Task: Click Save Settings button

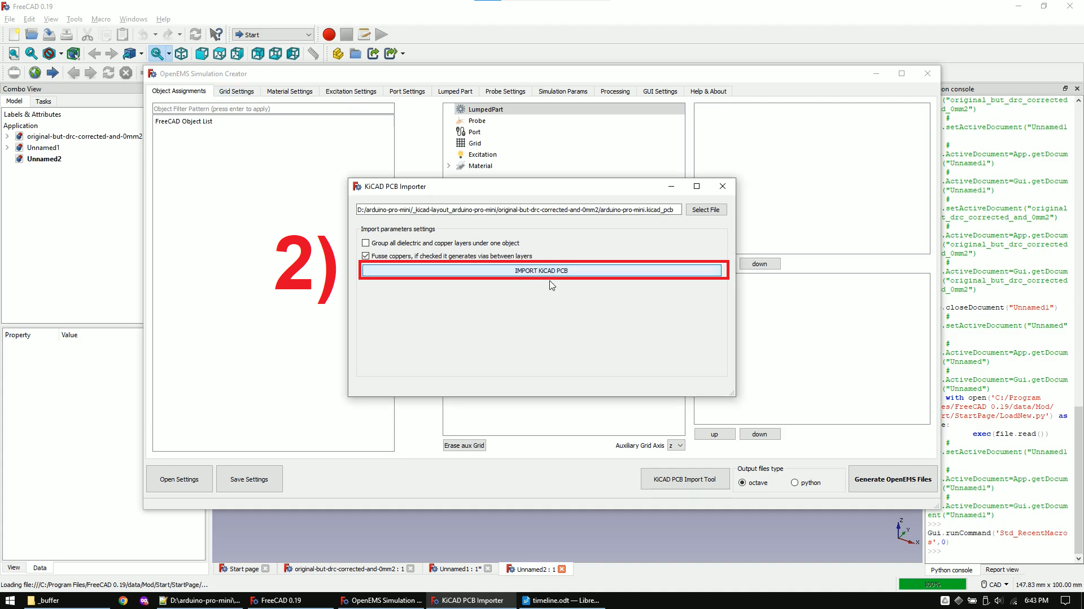Action: pos(249,479)
